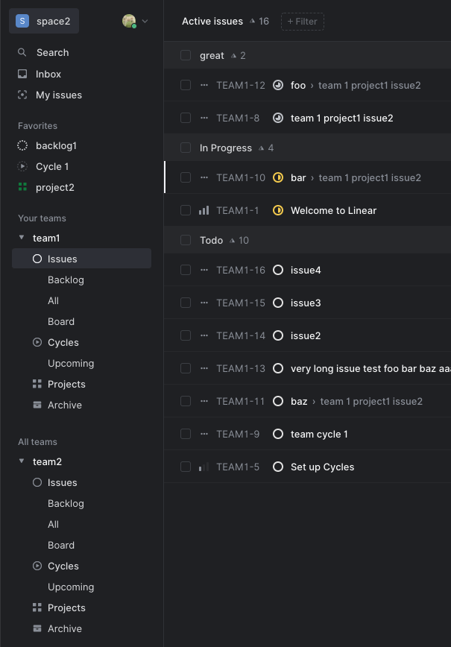Screen dimensions: 451x647
Task: Open team2 Archive box icon
Action: (x=37, y=628)
